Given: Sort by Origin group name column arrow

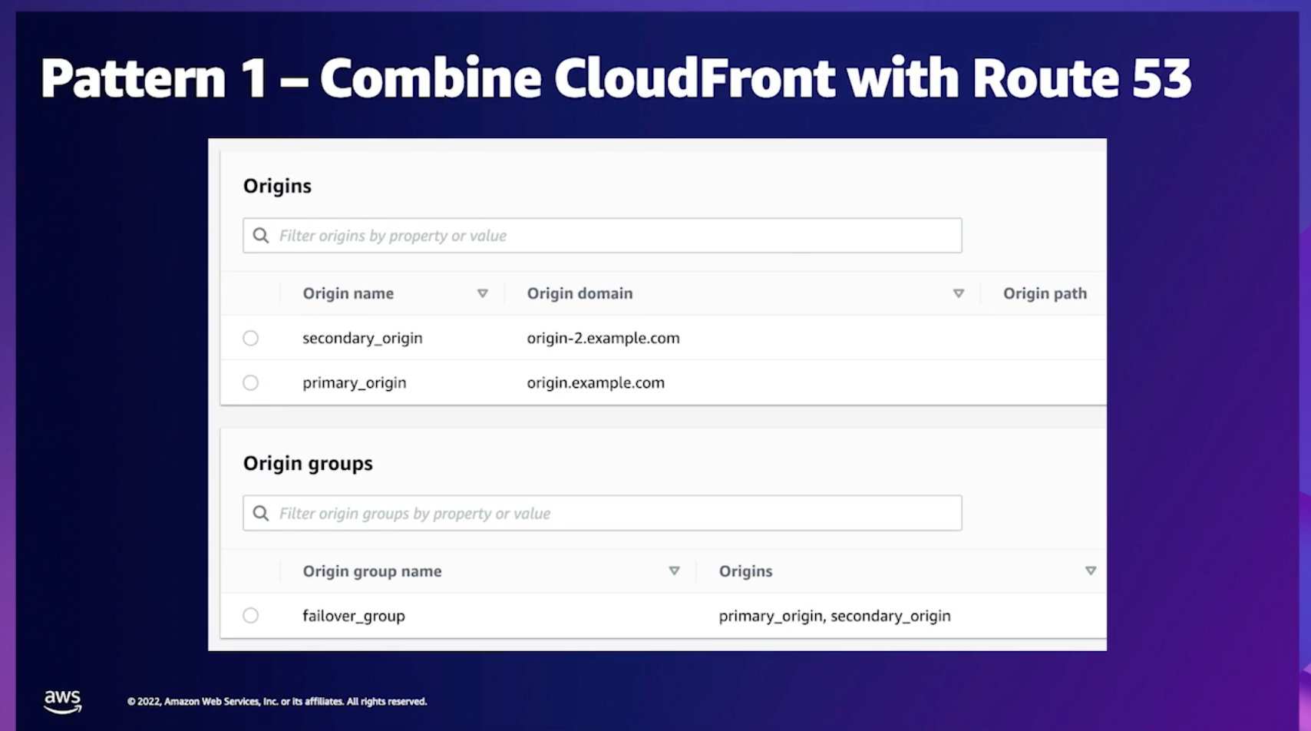Looking at the screenshot, I should (x=674, y=571).
